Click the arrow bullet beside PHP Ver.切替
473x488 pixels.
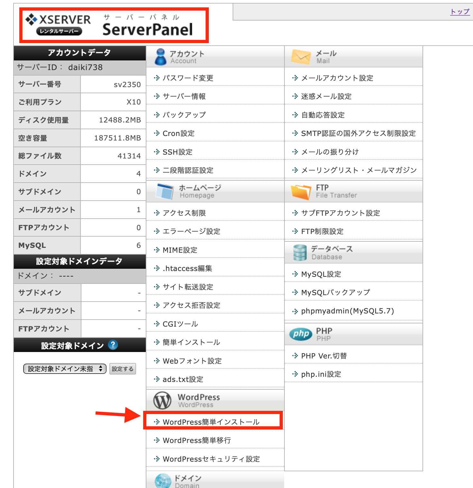(x=295, y=356)
